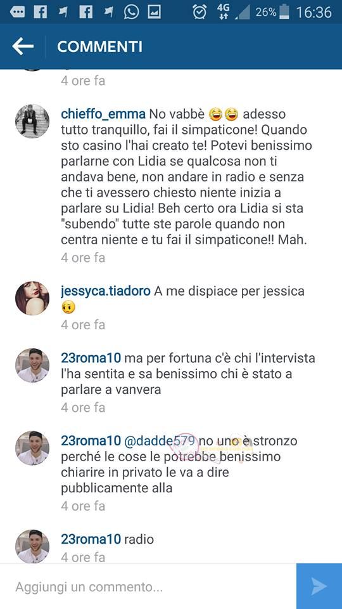Open jessyca.tiadoro username link

(x=106, y=291)
